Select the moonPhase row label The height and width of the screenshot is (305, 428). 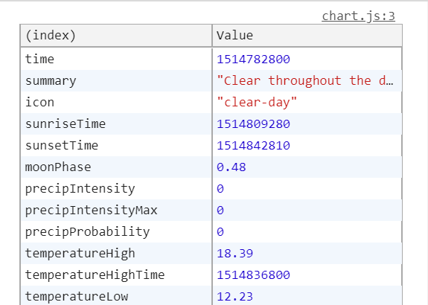[58, 167]
